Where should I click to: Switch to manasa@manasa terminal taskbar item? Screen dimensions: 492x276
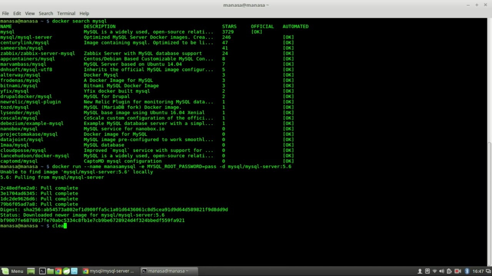tap(168, 271)
